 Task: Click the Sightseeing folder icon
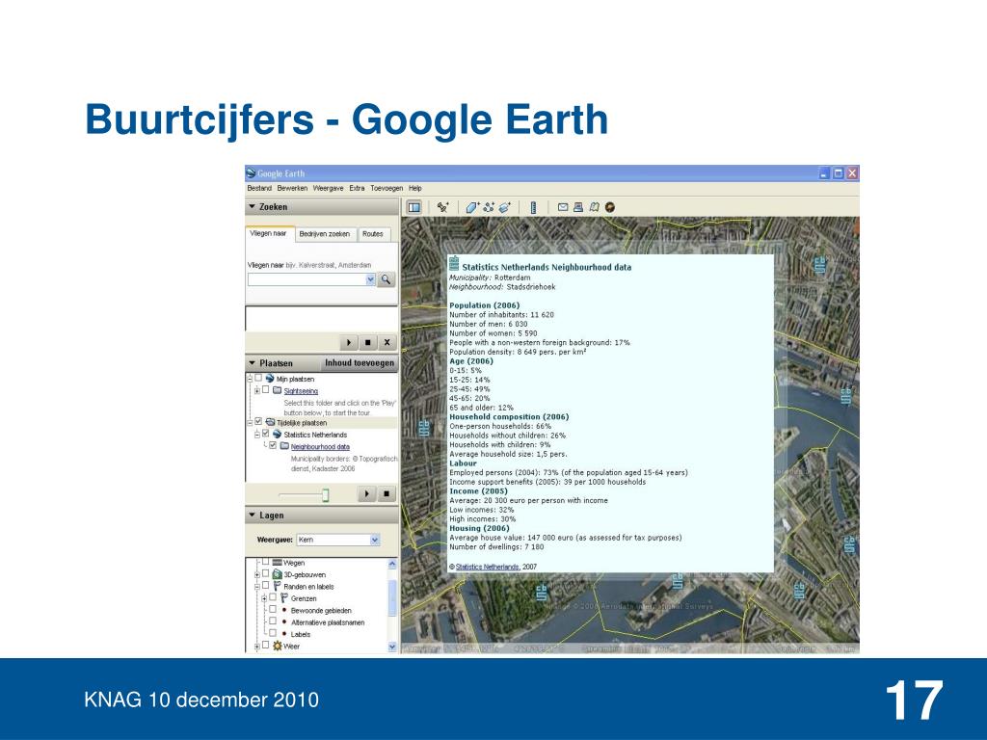(277, 390)
